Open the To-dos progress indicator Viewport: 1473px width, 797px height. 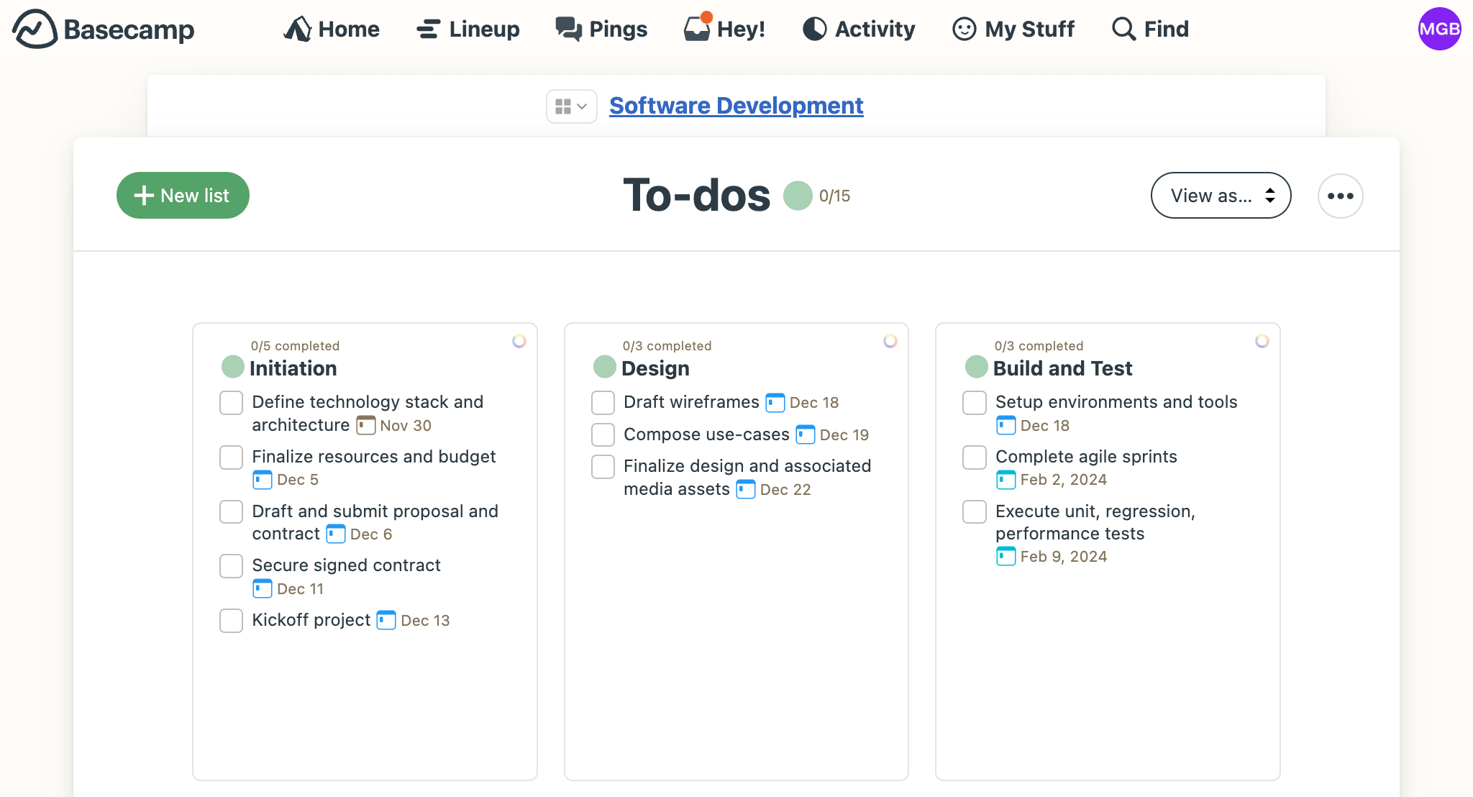(x=799, y=196)
